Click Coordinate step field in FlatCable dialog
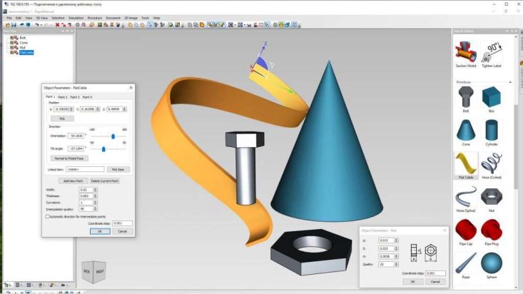The image size is (523, 294). pyautogui.click(x=122, y=223)
